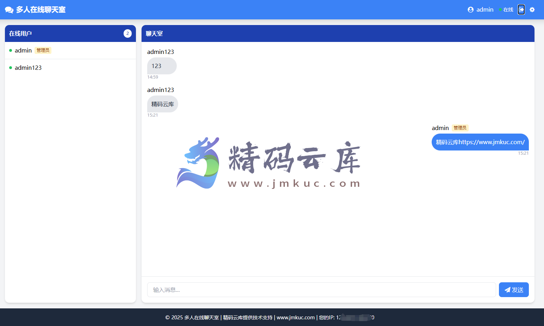This screenshot has width=544, height=326.
Task: Click the 在线 status indicator
Action: click(506, 10)
